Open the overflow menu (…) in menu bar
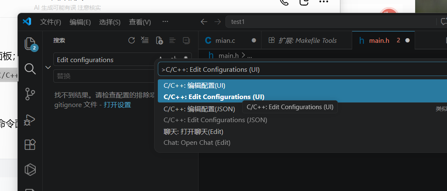The width and height of the screenshot is (447, 191). (x=165, y=22)
